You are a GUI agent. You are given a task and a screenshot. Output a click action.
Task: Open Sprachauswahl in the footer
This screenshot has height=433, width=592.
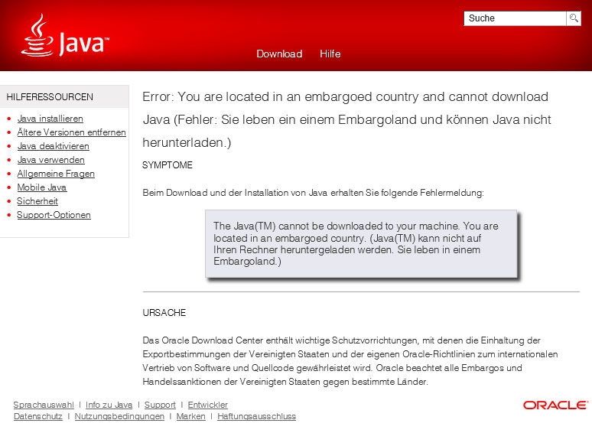44,405
